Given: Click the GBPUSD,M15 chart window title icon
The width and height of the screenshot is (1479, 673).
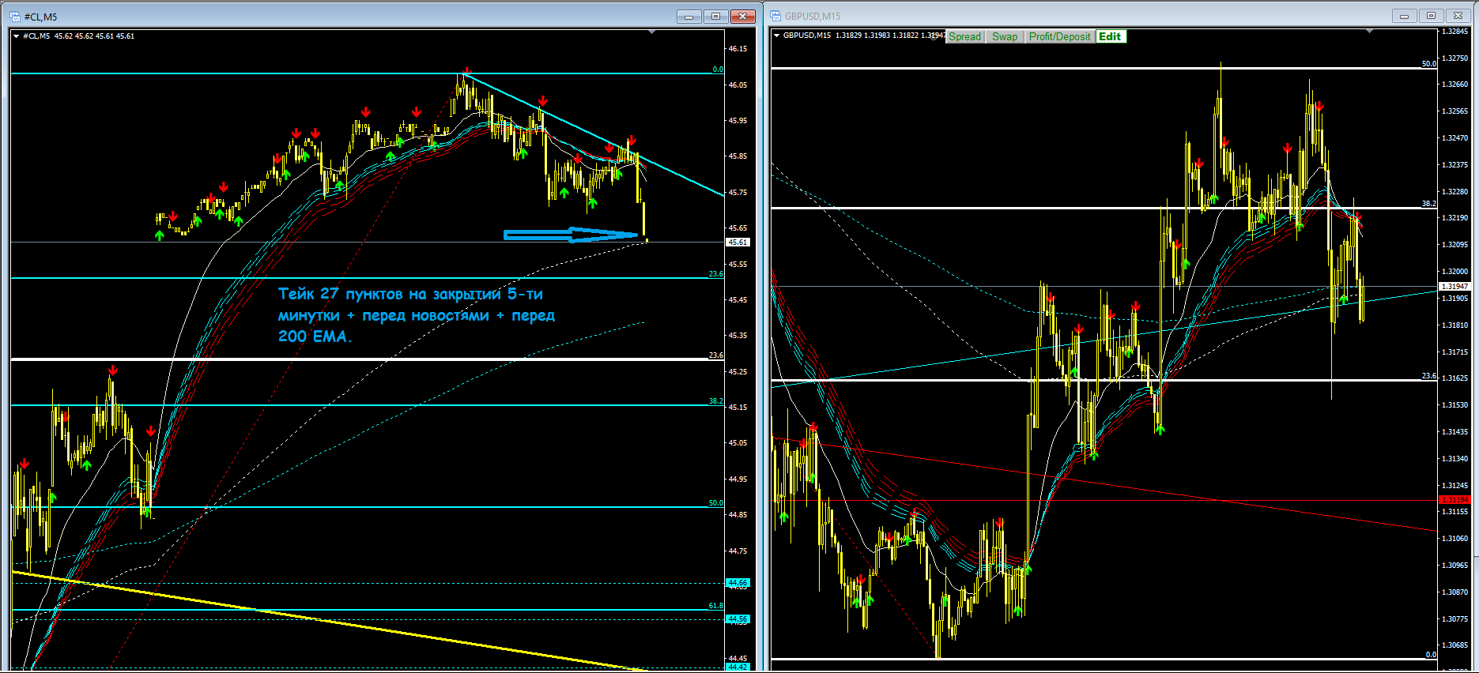Looking at the screenshot, I should (776, 16).
